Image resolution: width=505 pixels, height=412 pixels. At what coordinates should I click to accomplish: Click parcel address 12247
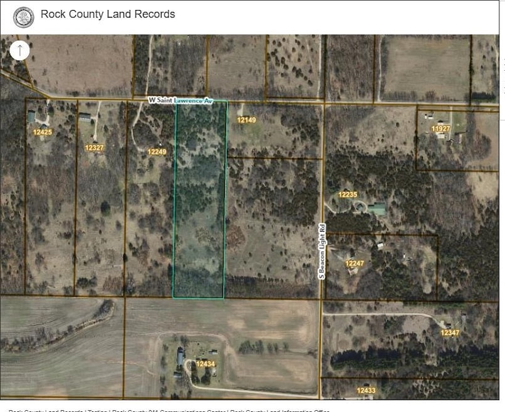click(355, 264)
